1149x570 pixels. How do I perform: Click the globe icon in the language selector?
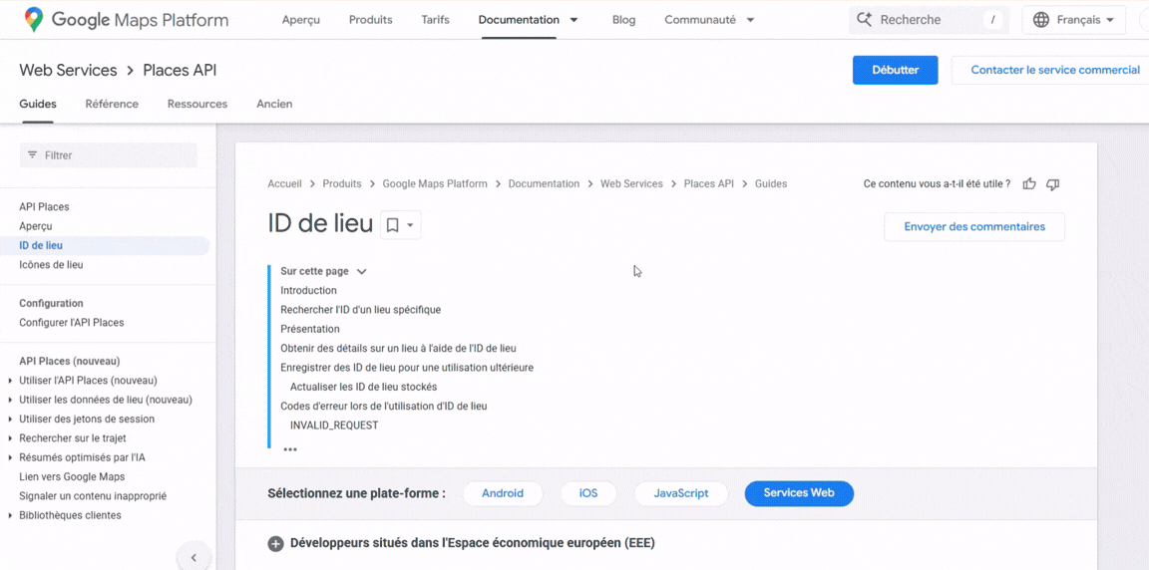pos(1041,20)
